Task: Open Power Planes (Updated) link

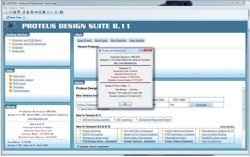Action: (179, 141)
